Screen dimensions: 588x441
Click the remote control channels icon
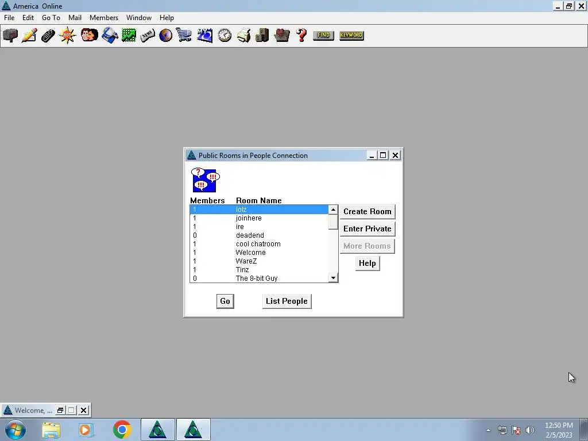(48, 35)
